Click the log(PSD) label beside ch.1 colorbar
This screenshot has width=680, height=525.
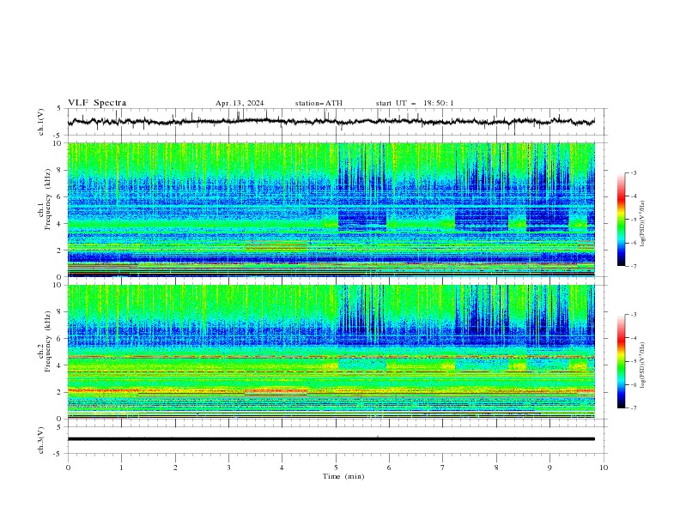pos(643,224)
